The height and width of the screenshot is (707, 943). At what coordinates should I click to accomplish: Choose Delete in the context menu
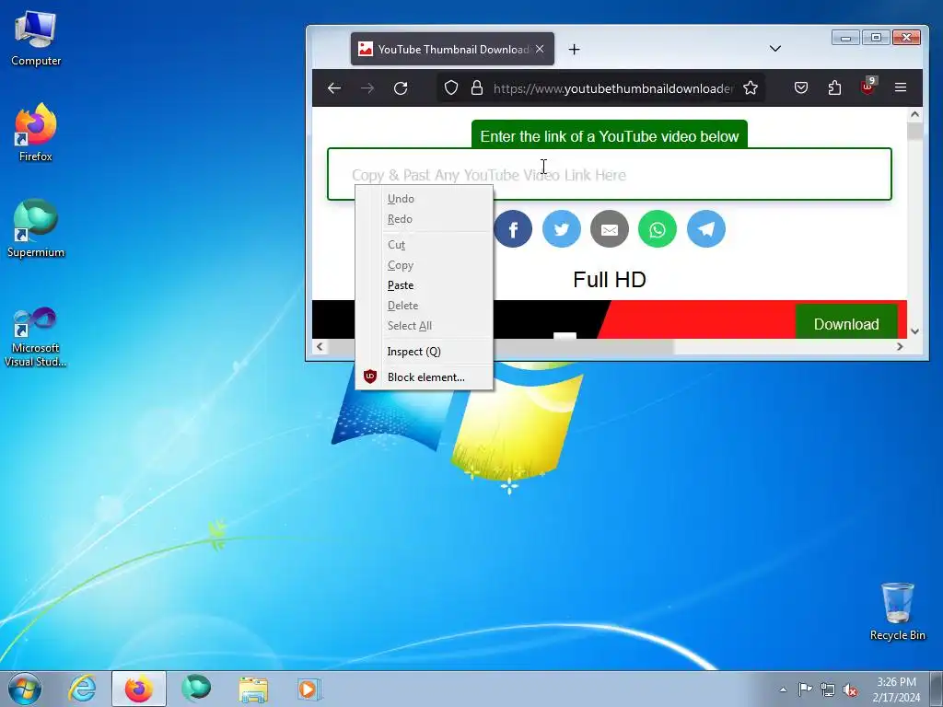coord(424,306)
